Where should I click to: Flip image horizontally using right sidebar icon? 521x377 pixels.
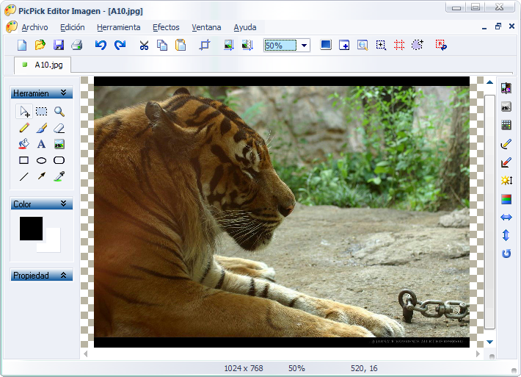pyautogui.click(x=506, y=218)
